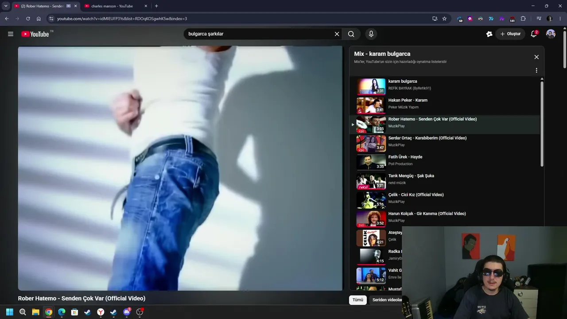Viewport: 567px width, 319px height.
Task: Open OBS Studio from the taskbar
Action: (x=140, y=312)
